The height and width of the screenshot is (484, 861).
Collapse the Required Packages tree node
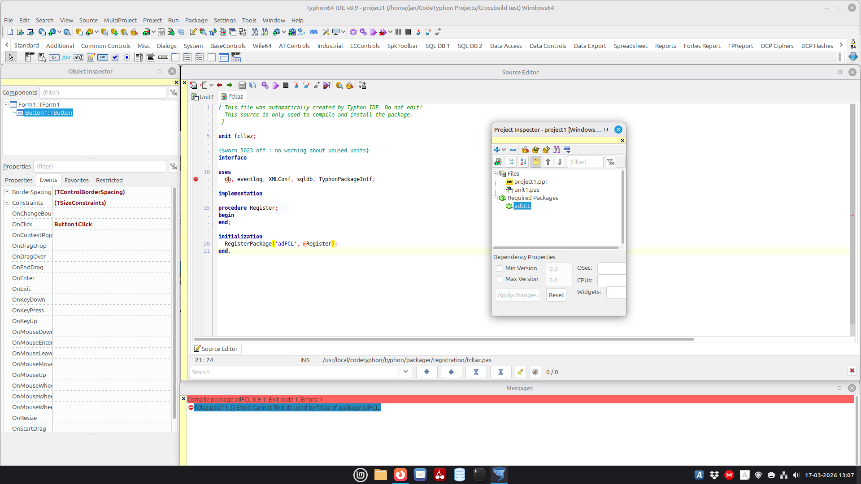click(x=496, y=198)
